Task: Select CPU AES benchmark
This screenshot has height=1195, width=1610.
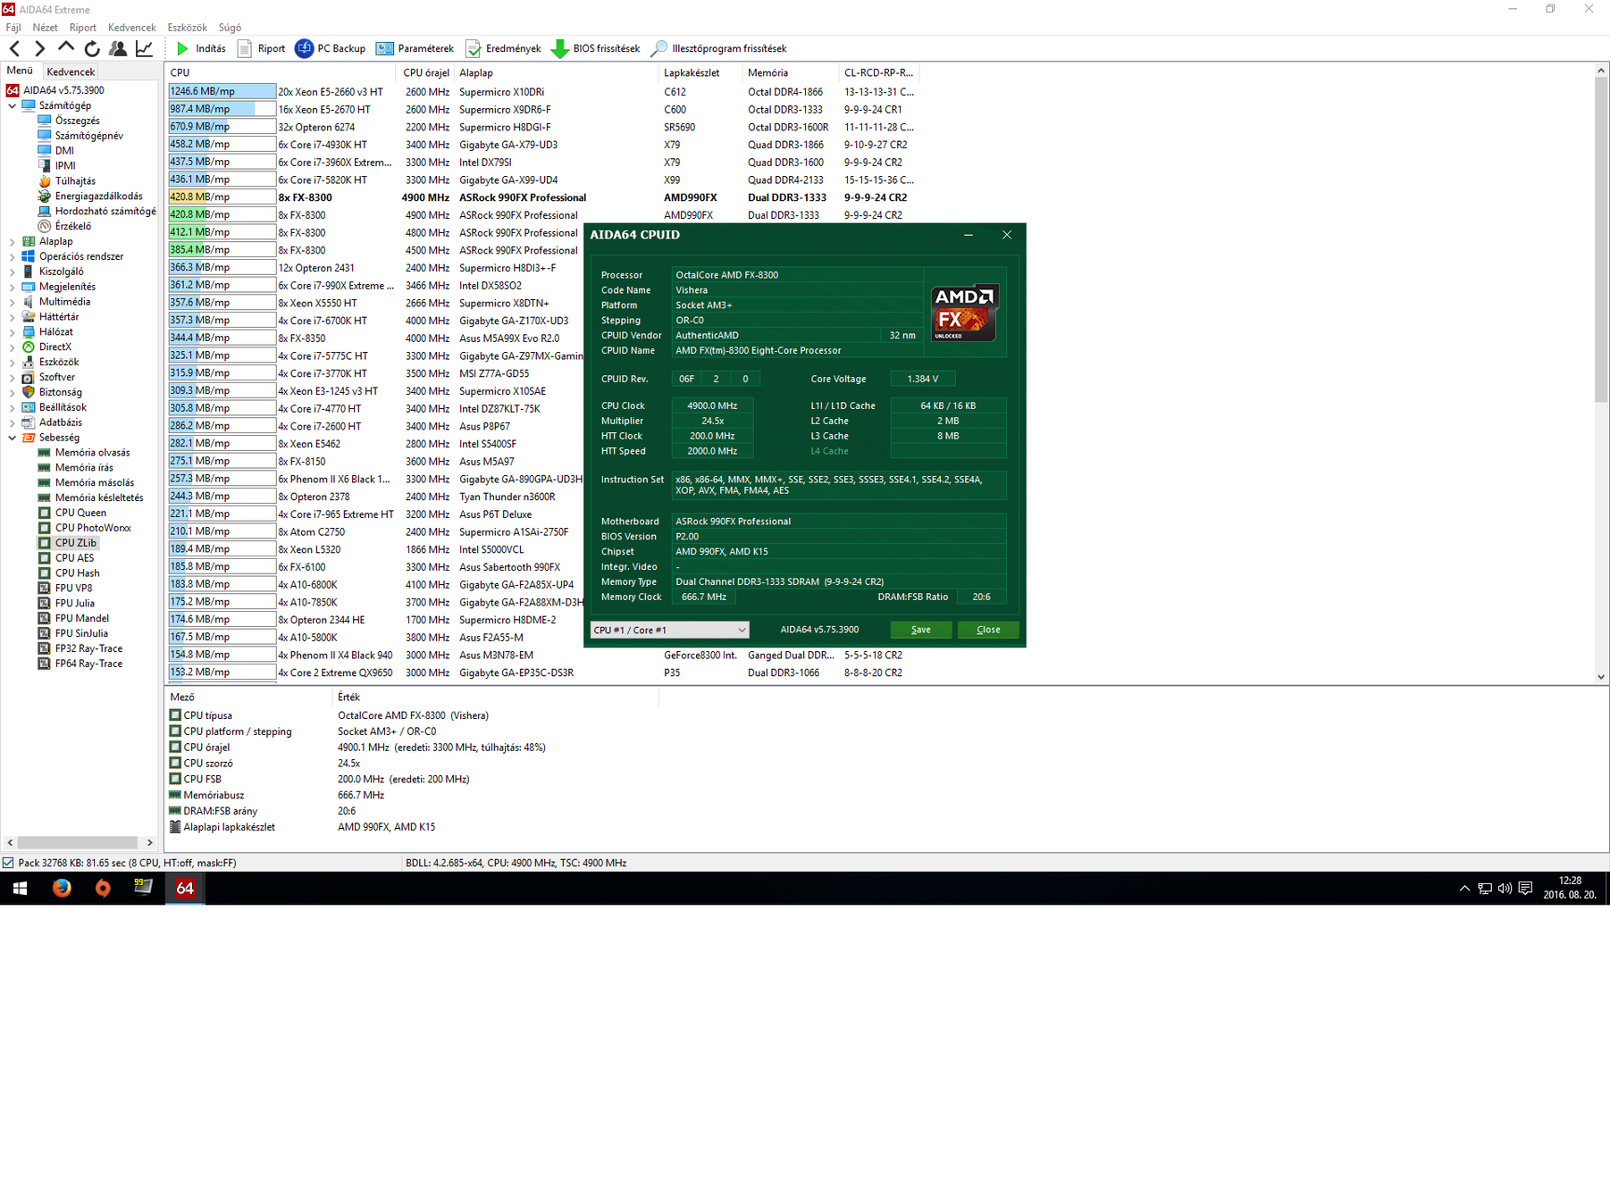Action: pos(74,558)
